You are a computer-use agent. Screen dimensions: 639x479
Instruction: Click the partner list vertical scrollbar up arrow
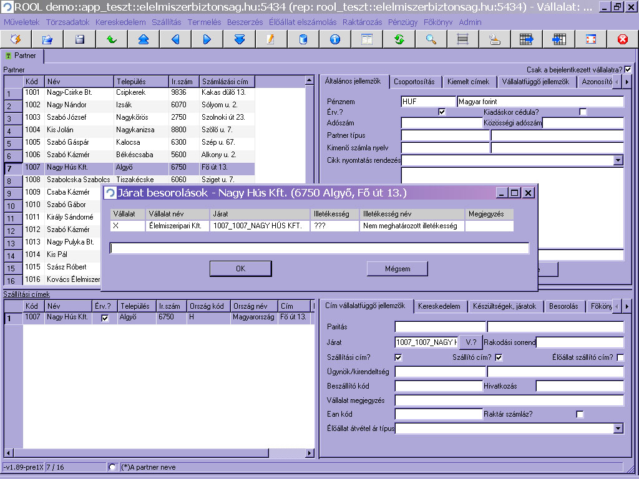(309, 81)
